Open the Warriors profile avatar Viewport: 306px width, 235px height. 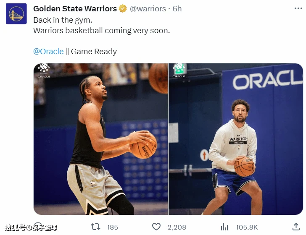(x=16, y=14)
